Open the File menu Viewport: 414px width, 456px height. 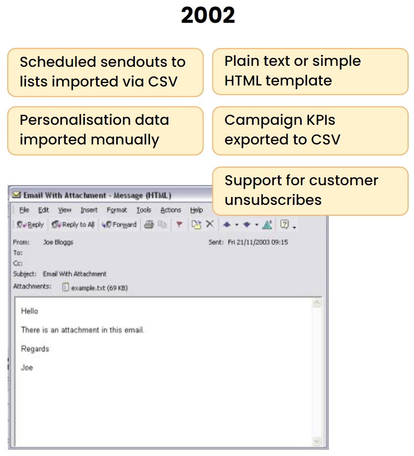tap(24, 210)
